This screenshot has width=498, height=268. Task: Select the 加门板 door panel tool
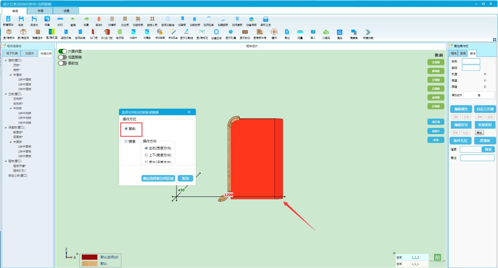[x=94, y=32]
